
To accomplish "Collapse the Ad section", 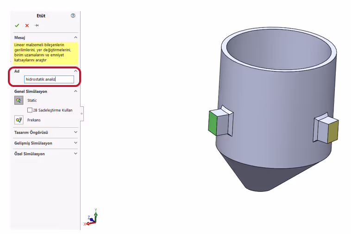I will [75, 71].
